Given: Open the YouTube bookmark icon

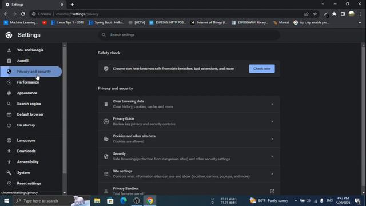Looking at the screenshot, I should coord(45,22).
